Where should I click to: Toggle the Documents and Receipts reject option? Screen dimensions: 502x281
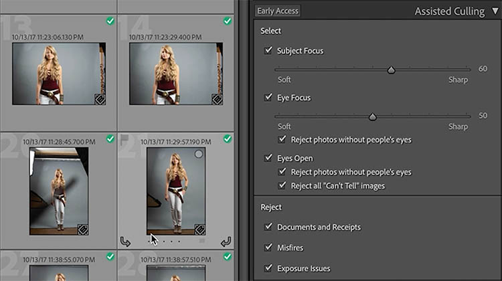click(268, 227)
